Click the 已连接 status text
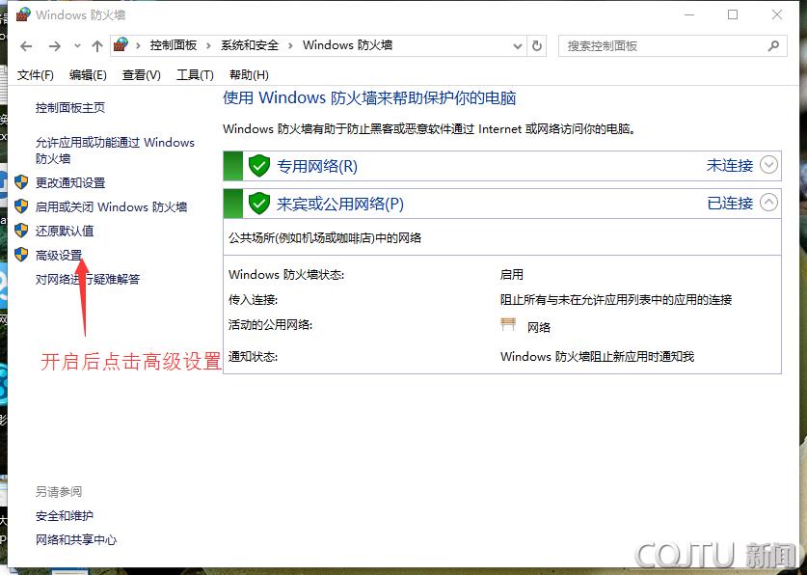The height and width of the screenshot is (575, 807). point(730,204)
